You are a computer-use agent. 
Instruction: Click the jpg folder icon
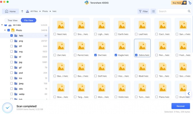16,62
